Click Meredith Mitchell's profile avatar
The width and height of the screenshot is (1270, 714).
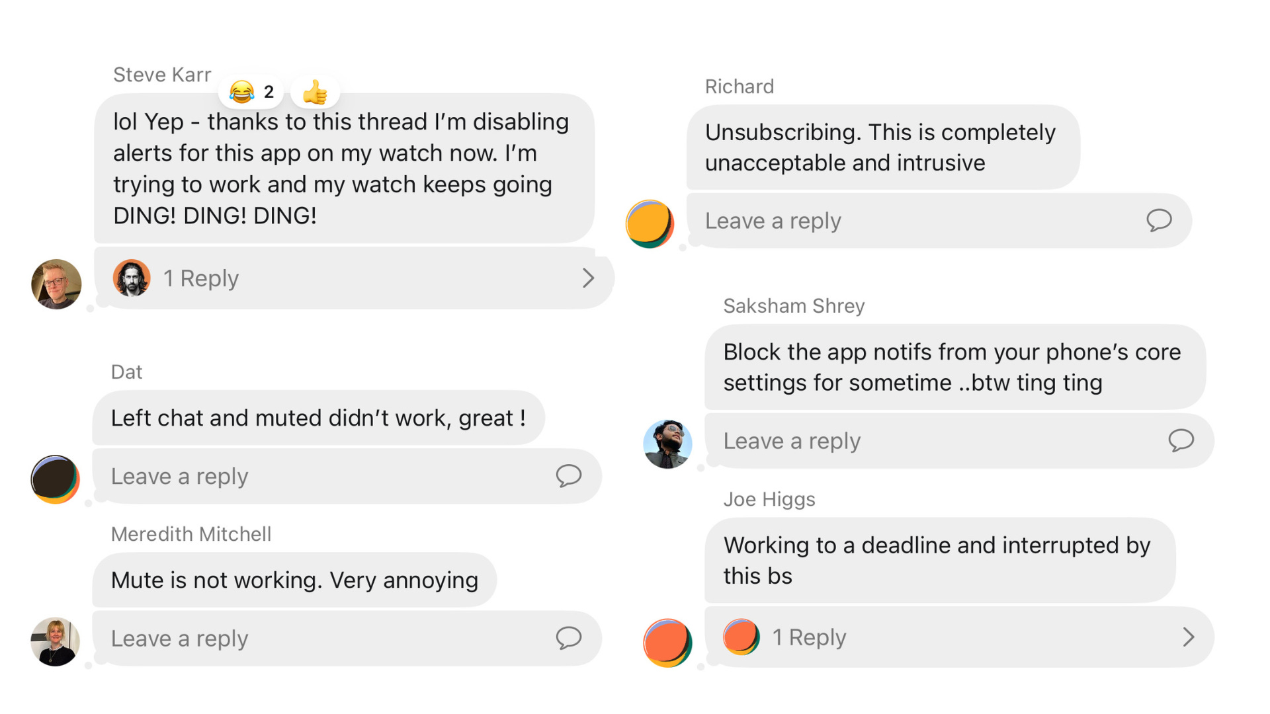click(56, 641)
